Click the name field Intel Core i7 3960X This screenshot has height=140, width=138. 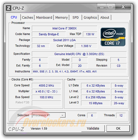(64, 28)
